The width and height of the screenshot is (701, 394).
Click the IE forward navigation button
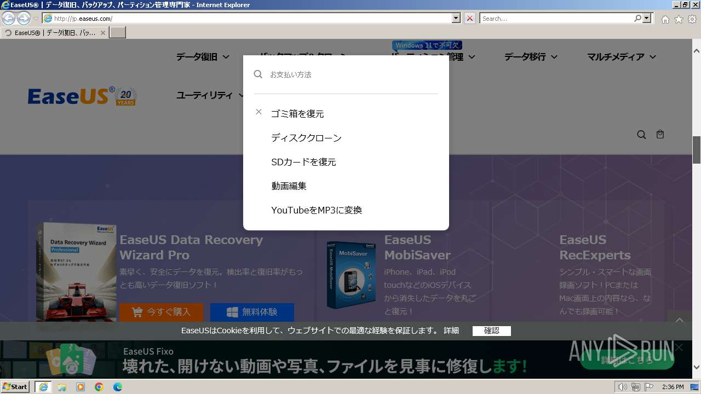24,19
